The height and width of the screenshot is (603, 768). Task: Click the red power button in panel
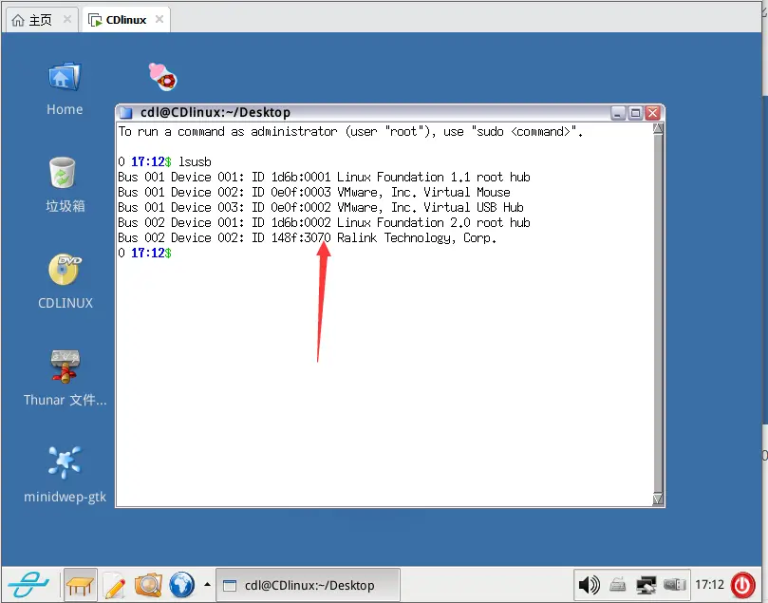pyautogui.click(x=743, y=585)
